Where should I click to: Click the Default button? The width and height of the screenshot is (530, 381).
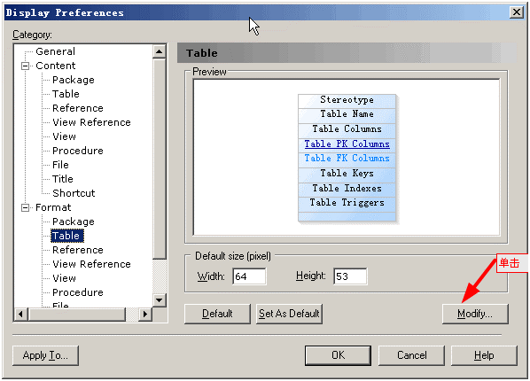click(x=217, y=314)
